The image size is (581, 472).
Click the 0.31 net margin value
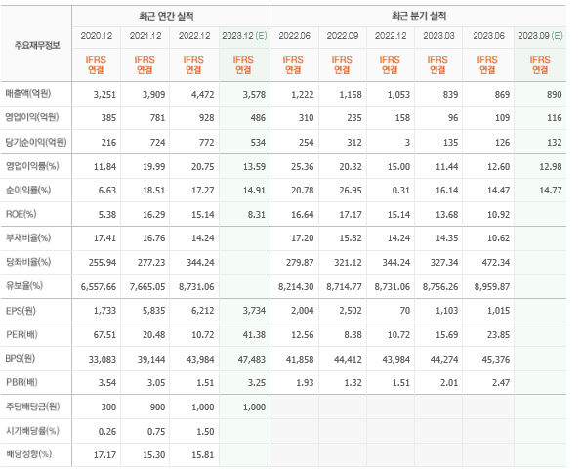point(400,191)
